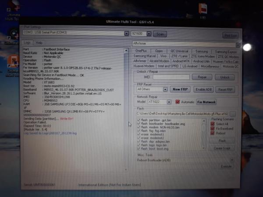Select the Samsung Marvel tab
Screen dimensions: 263x197
pyautogui.click(x=145, y=56)
